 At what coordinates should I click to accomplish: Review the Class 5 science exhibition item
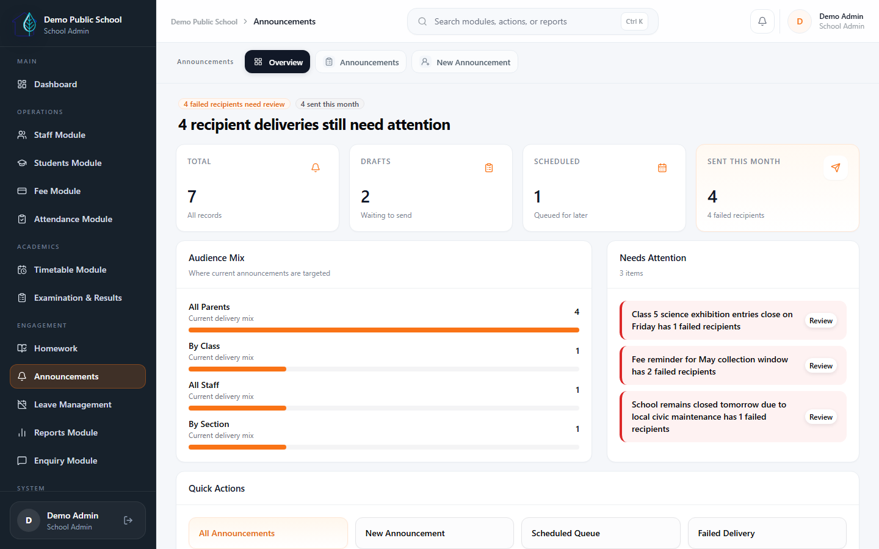pyautogui.click(x=821, y=320)
